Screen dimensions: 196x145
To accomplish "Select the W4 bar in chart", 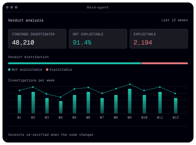I will pyautogui.click(x=61, y=107).
